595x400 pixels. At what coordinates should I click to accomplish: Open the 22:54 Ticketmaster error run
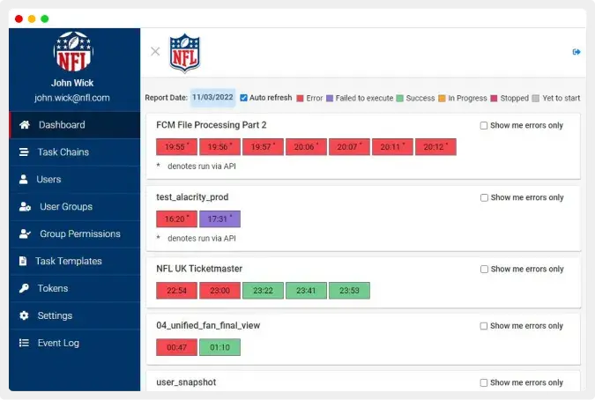(x=177, y=291)
